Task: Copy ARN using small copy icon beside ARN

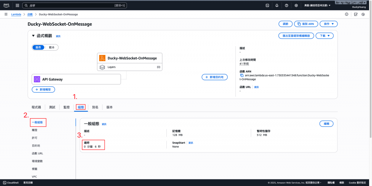Action: coord(242,75)
